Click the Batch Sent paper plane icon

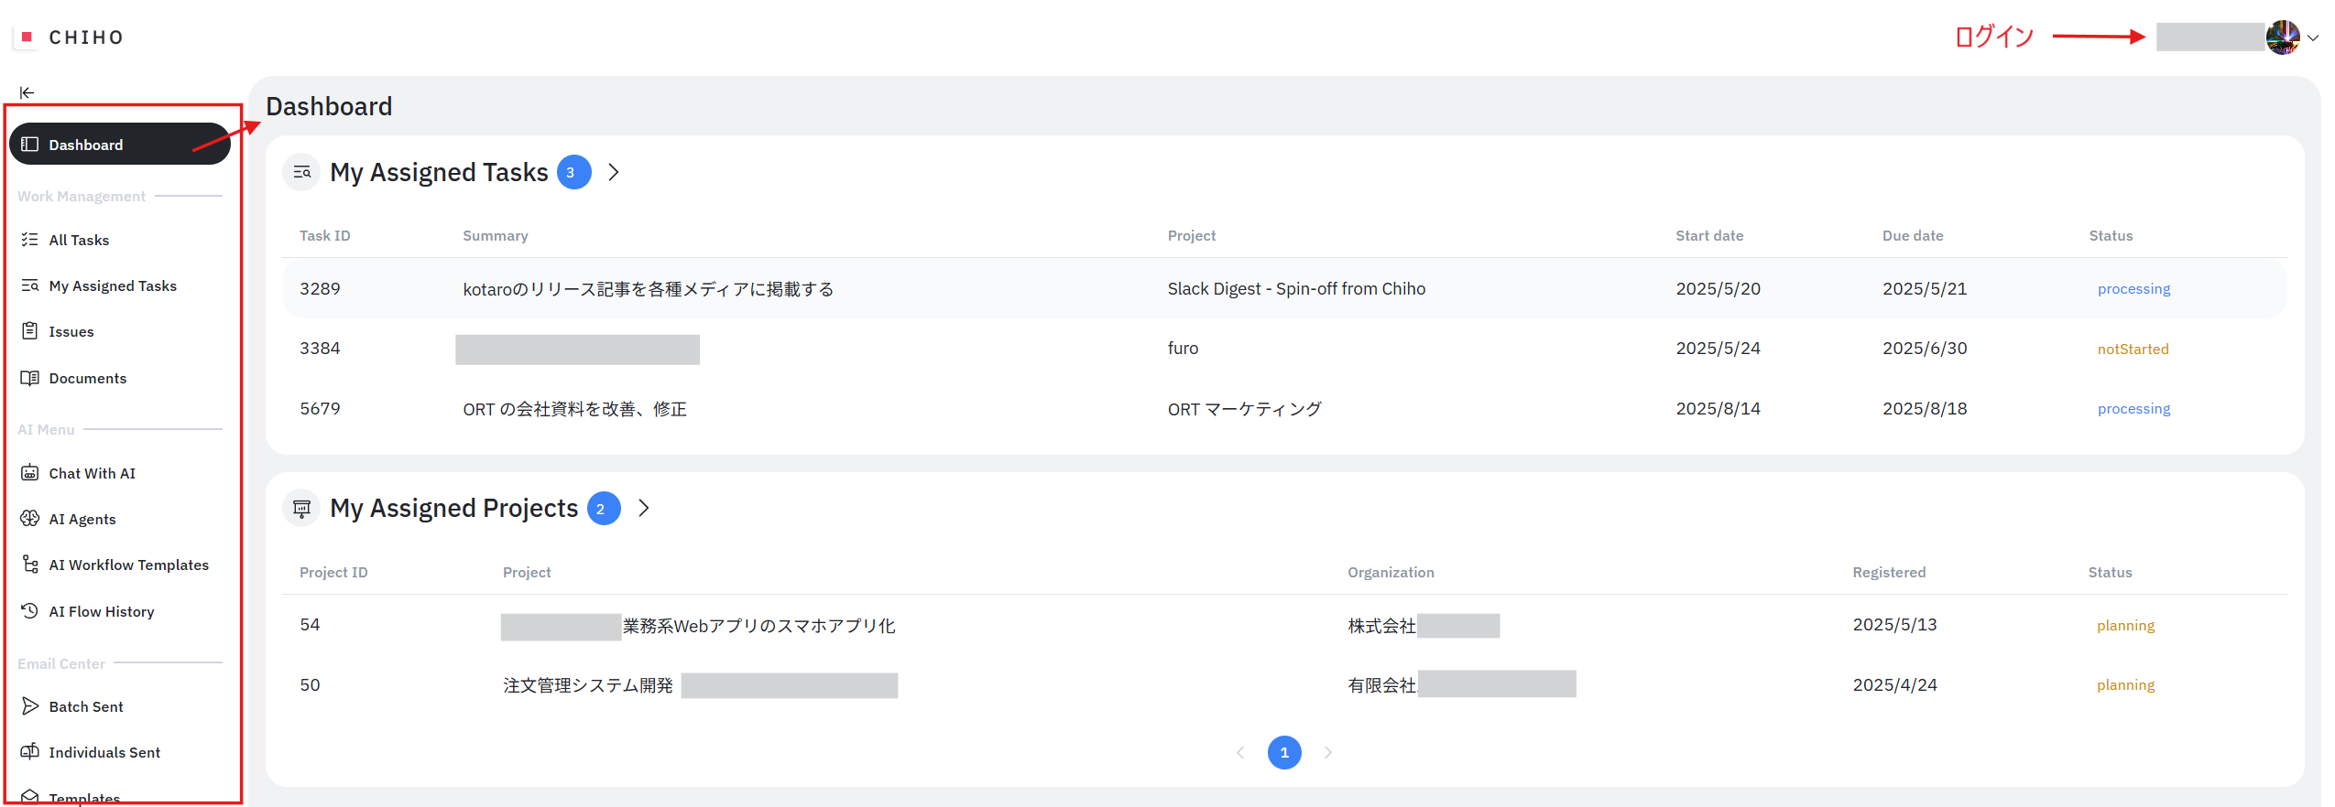[x=29, y=706]
